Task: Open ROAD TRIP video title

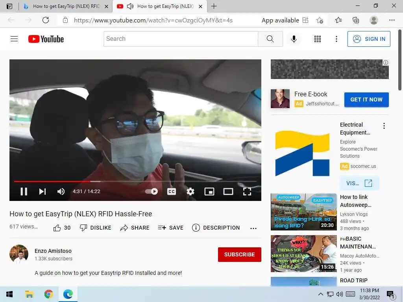Action: [354, 280]
